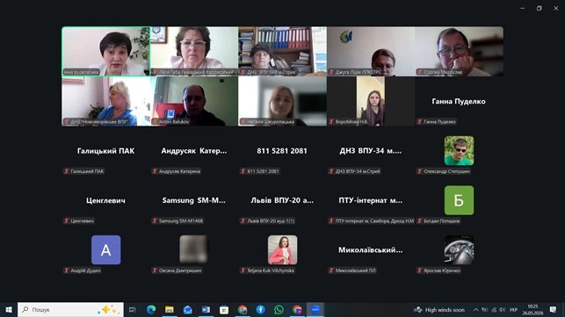
Task: Click muted mic icon on Галицький ПАК label
Action: pos(67,171)
